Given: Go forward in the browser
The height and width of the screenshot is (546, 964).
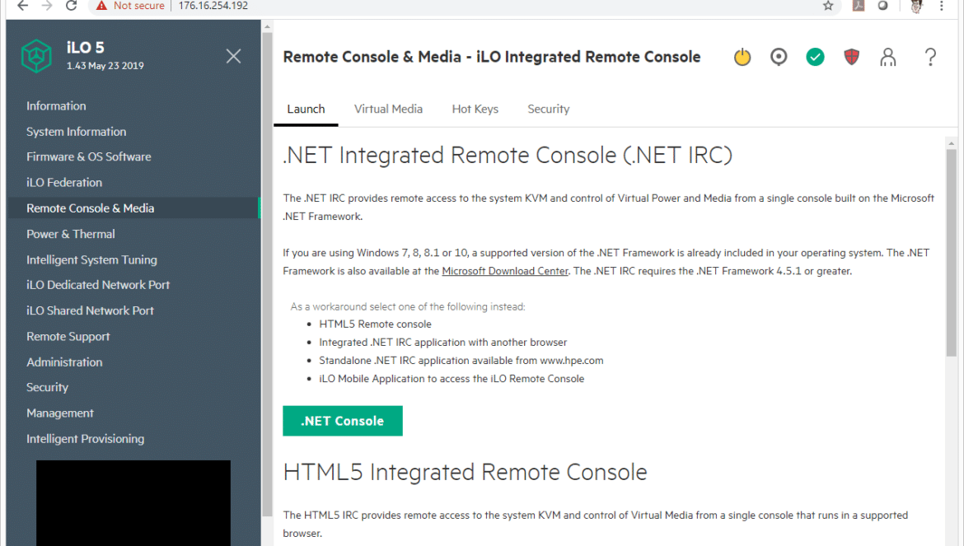Looking at the screenshot, I should 47,6.
